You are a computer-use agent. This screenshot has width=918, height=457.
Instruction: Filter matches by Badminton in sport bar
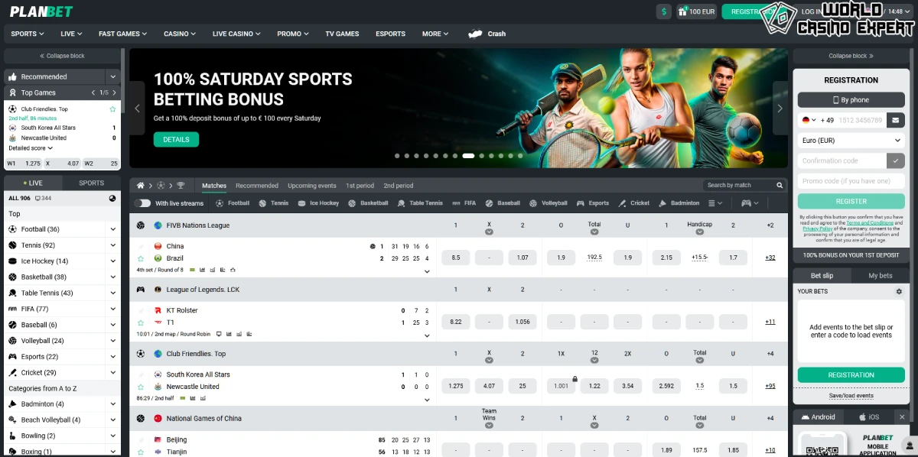pyautogui.click(x=679, y=203)
